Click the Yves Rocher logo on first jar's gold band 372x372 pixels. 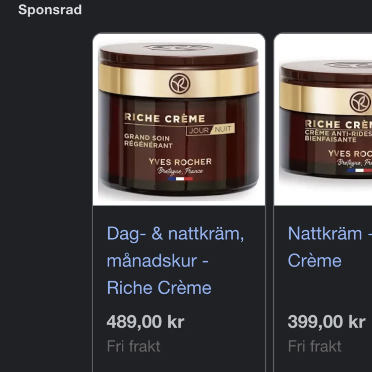point(179,84)
